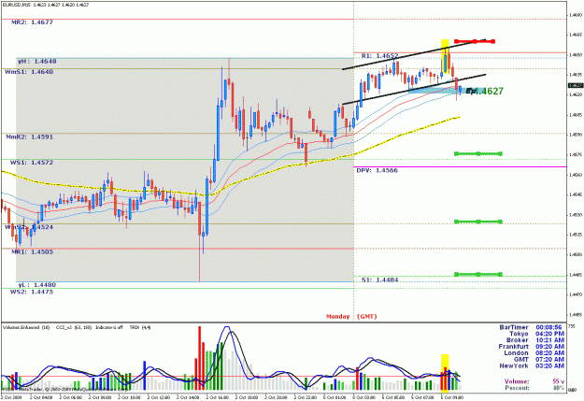Click the yH: 1.4648 label
Image resolution: width=584 pixels, height=401 pixels.
tap(36, 61)
